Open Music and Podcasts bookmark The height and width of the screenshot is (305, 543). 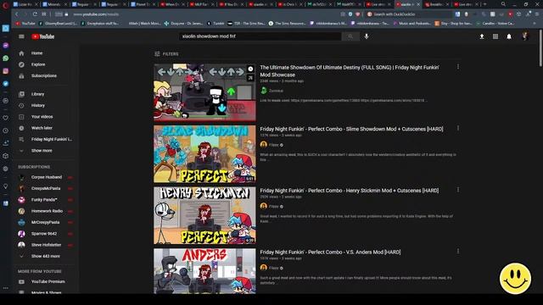coord(412,24)
